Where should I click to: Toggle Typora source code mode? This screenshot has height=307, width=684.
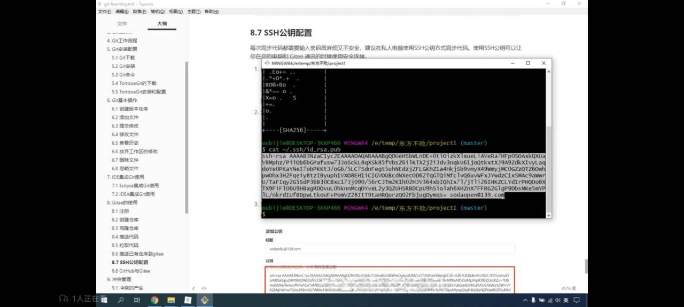coord(204,288)
